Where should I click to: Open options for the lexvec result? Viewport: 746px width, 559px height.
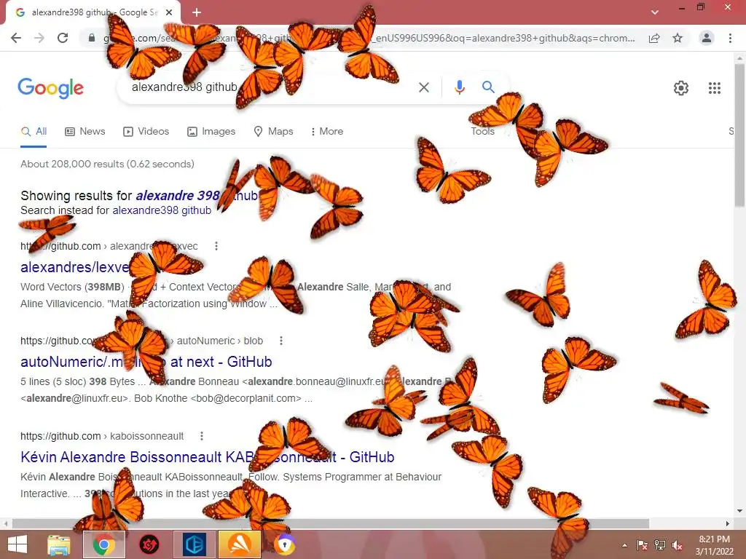(x=216, y=246)
